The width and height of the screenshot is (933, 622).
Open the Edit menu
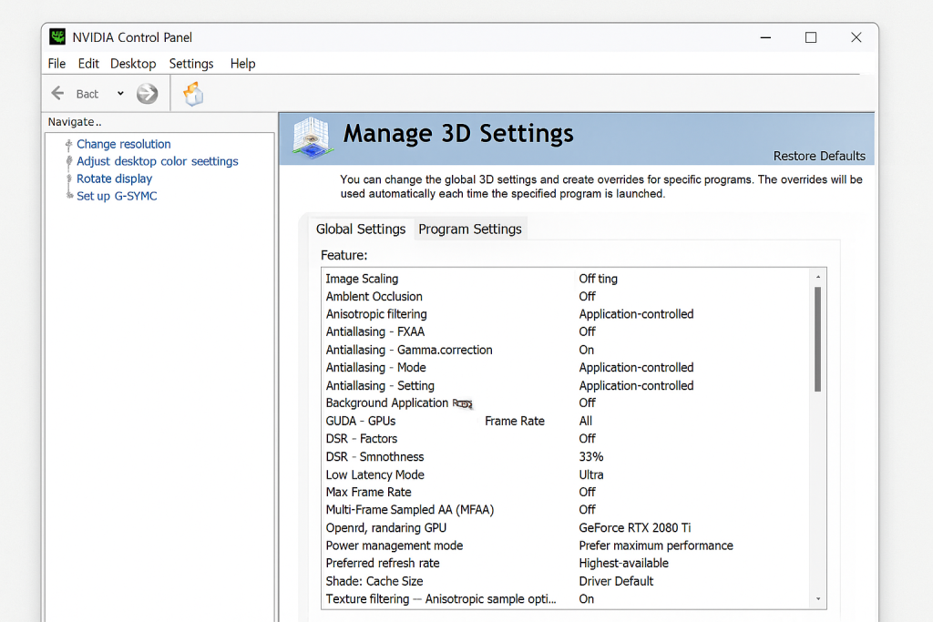point(88,64)
